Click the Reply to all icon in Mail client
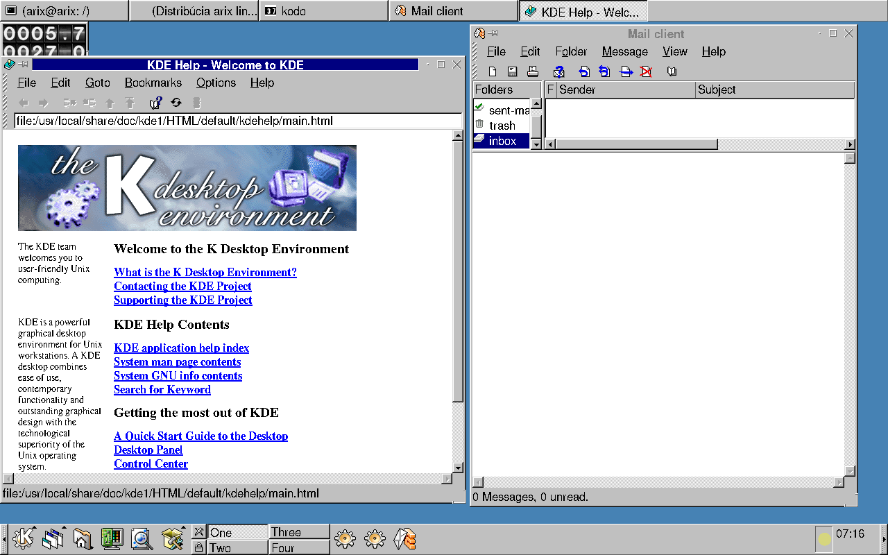This screenshot has width=888, height=555. [604, 71]
